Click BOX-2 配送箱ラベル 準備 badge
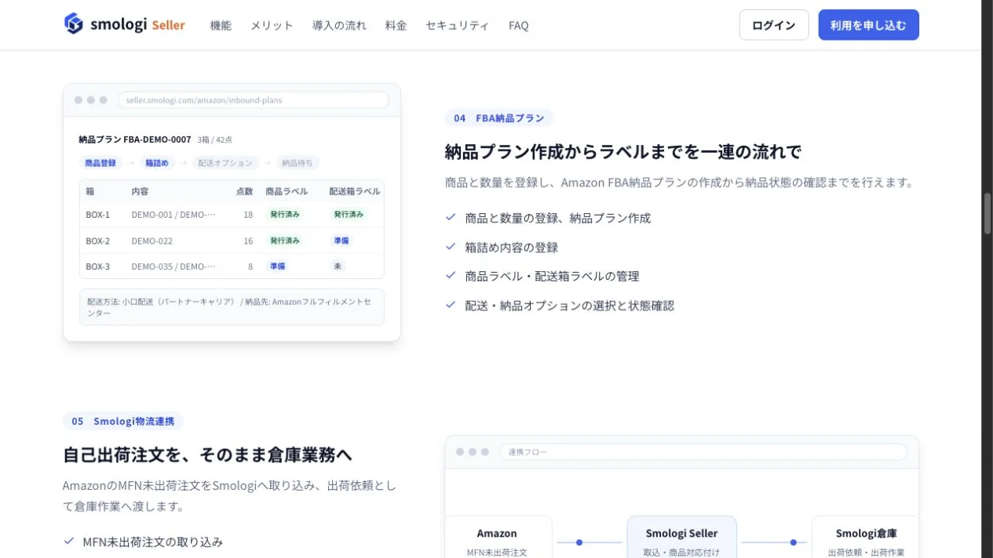993x558 pixels. pos(341,241)
